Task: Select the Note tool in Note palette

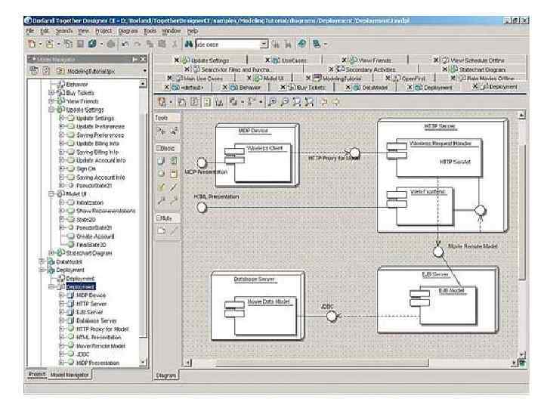Action: click(x=161, y=230)
